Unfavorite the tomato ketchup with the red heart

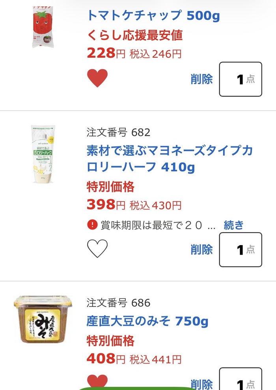coord(97,78)
